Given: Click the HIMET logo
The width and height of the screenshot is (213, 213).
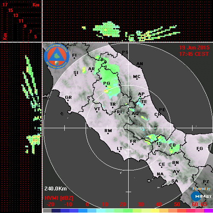Looking at the screenshot, I should click(x=201, y=196).
